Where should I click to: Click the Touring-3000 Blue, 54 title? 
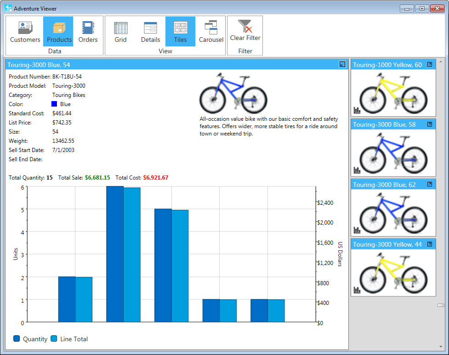tap(39, 65)
